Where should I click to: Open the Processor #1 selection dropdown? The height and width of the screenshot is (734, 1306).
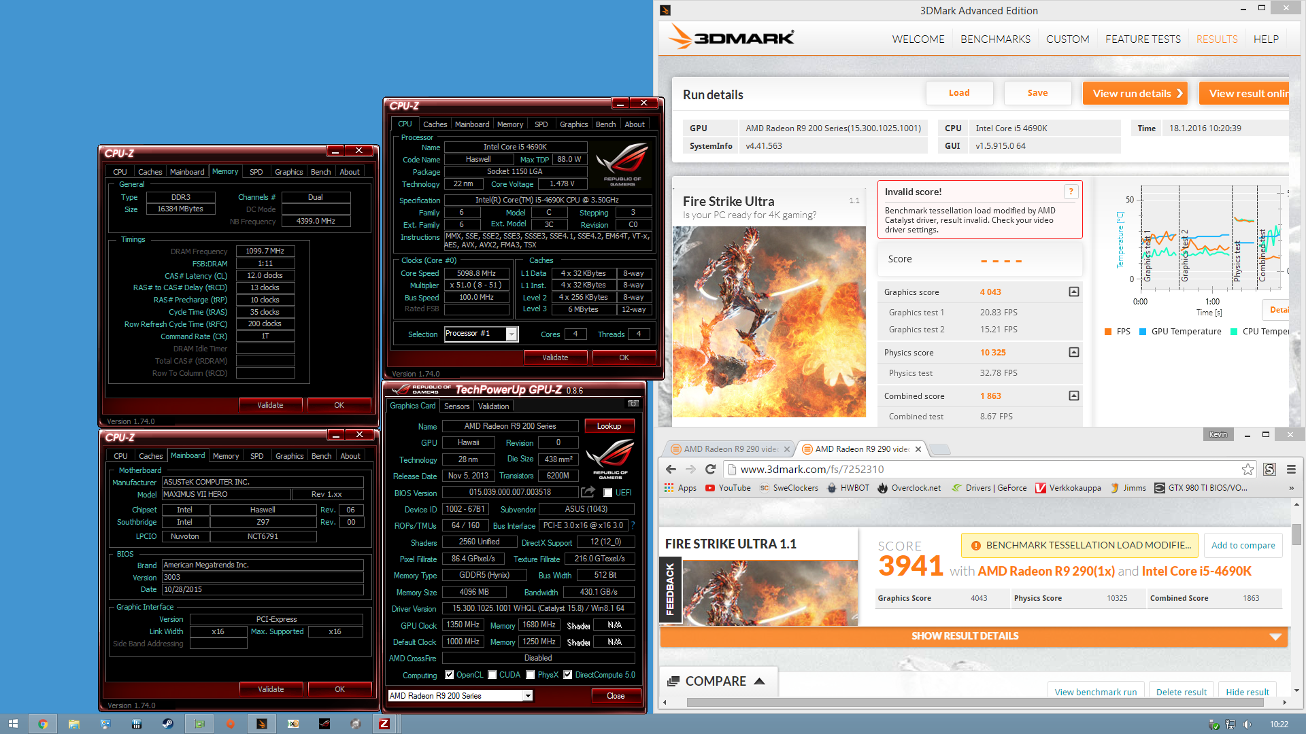(x=512, y=334)
